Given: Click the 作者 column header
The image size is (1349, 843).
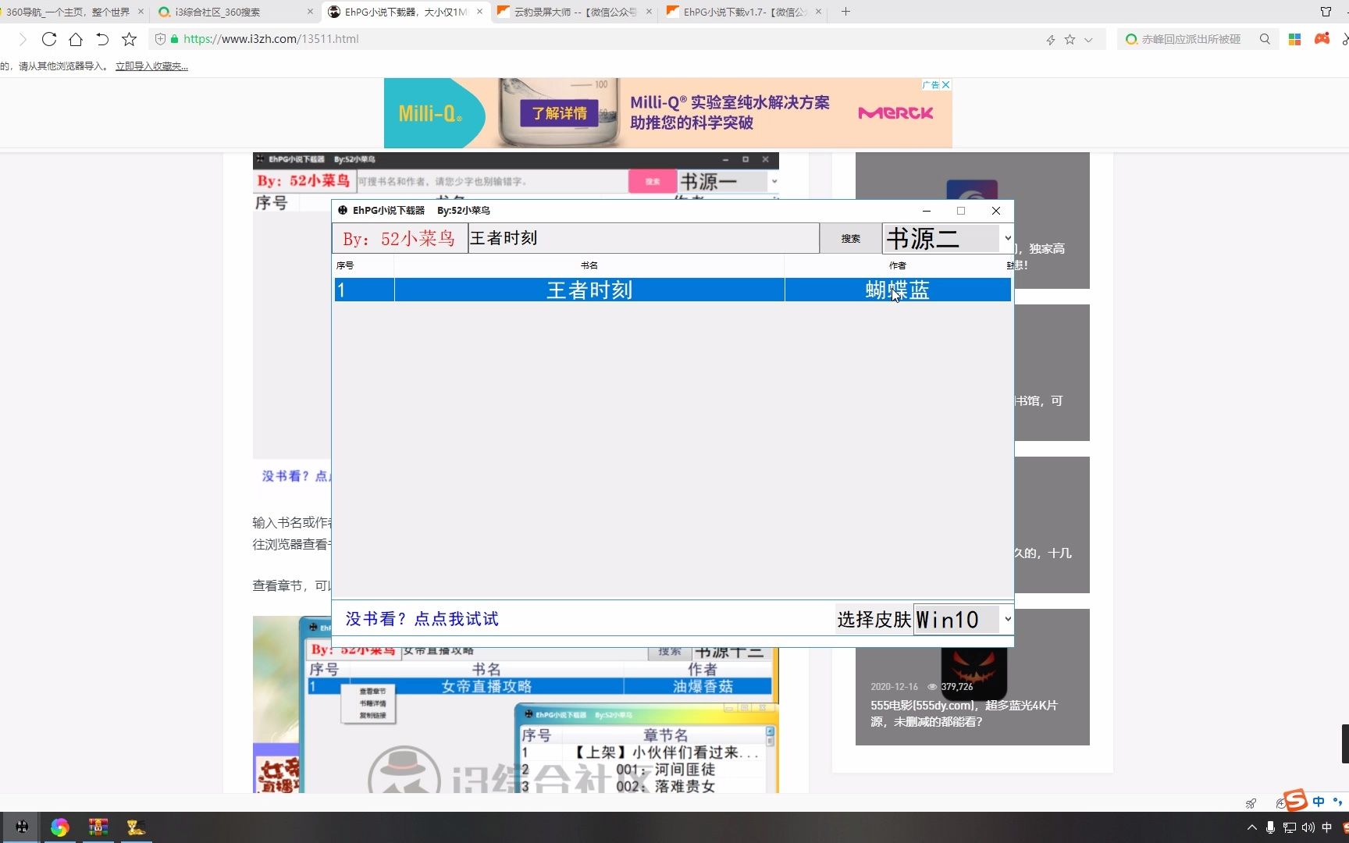Looking at the screenshot, I should pos(898,265).
